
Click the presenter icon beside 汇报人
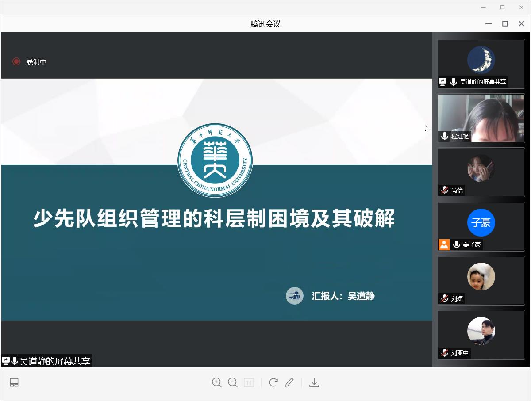pos(294,296)
